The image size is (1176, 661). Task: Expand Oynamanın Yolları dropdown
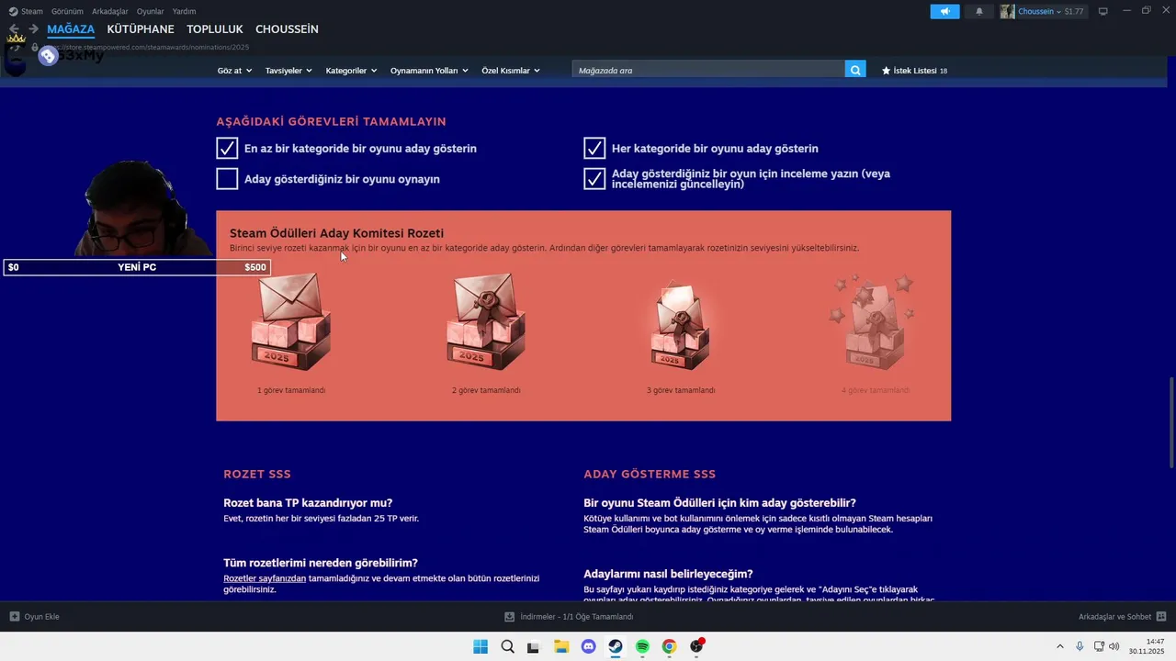click(429, 71)
